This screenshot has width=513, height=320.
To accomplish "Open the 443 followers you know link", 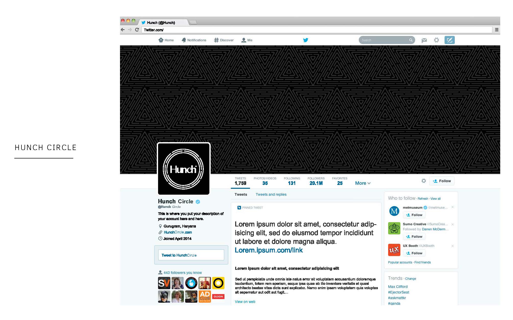I will coord(183,273).
